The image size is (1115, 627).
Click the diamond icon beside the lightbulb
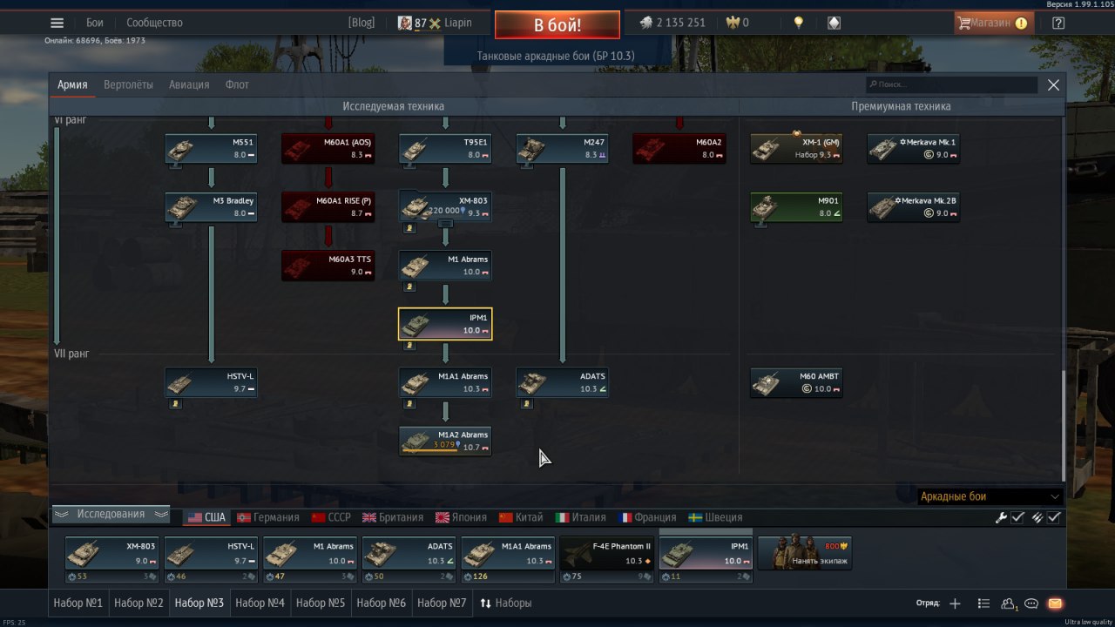tap(834, 23)
